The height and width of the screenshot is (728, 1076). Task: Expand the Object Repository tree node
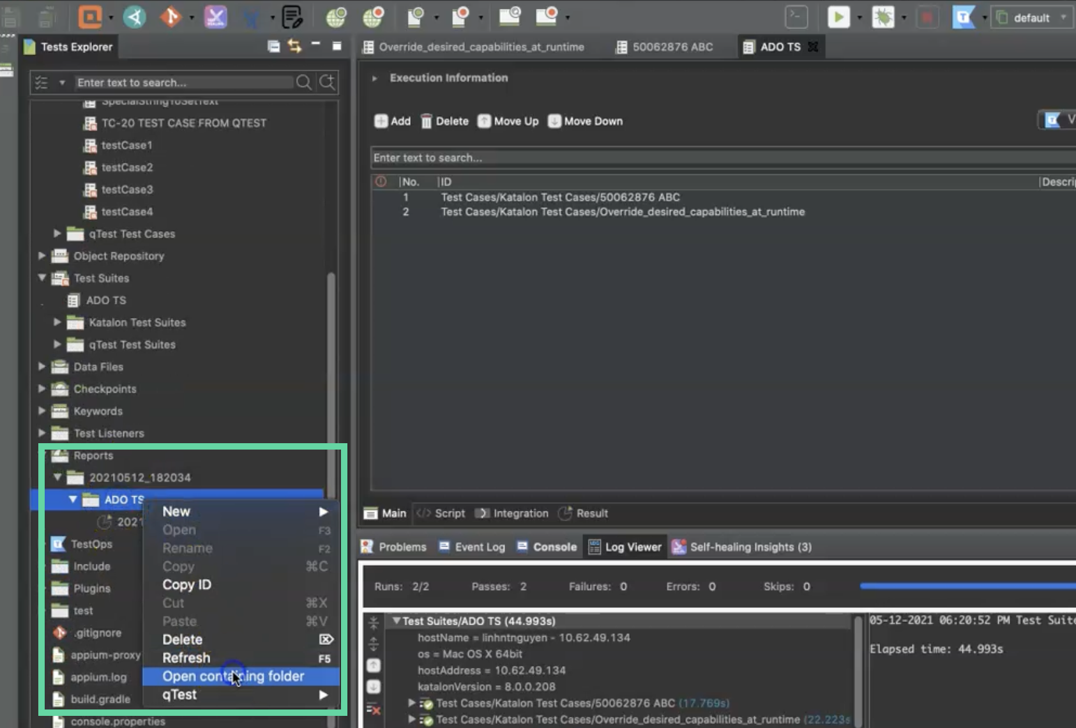point(42,256)
